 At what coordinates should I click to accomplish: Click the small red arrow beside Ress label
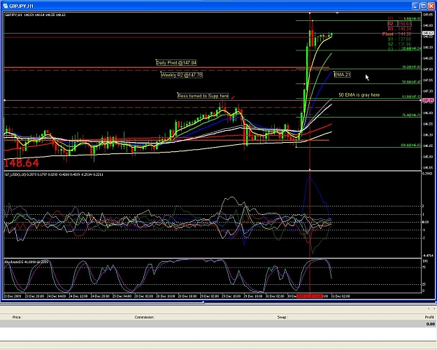pyautogui.click(x=233, y=97)
